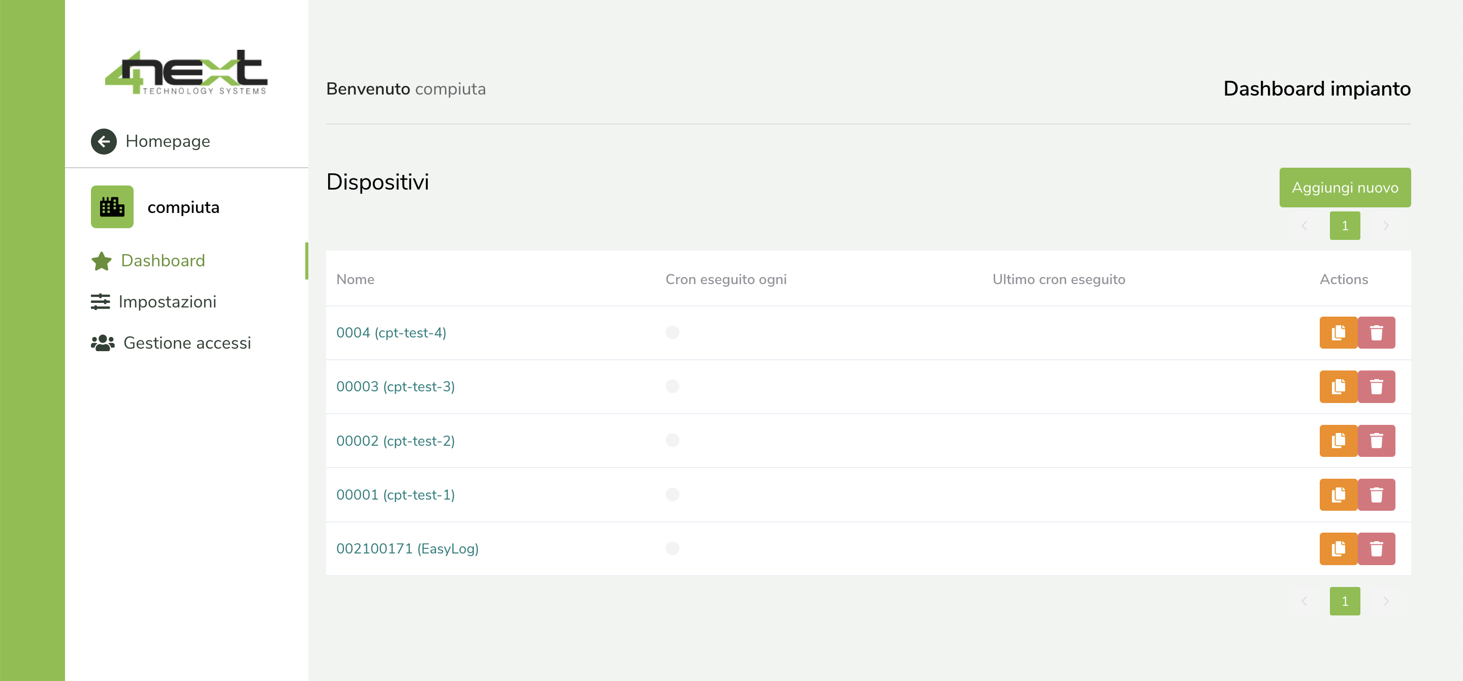Click the Homepage back arrow icon

pyautogui.click(x=103, y=141)
